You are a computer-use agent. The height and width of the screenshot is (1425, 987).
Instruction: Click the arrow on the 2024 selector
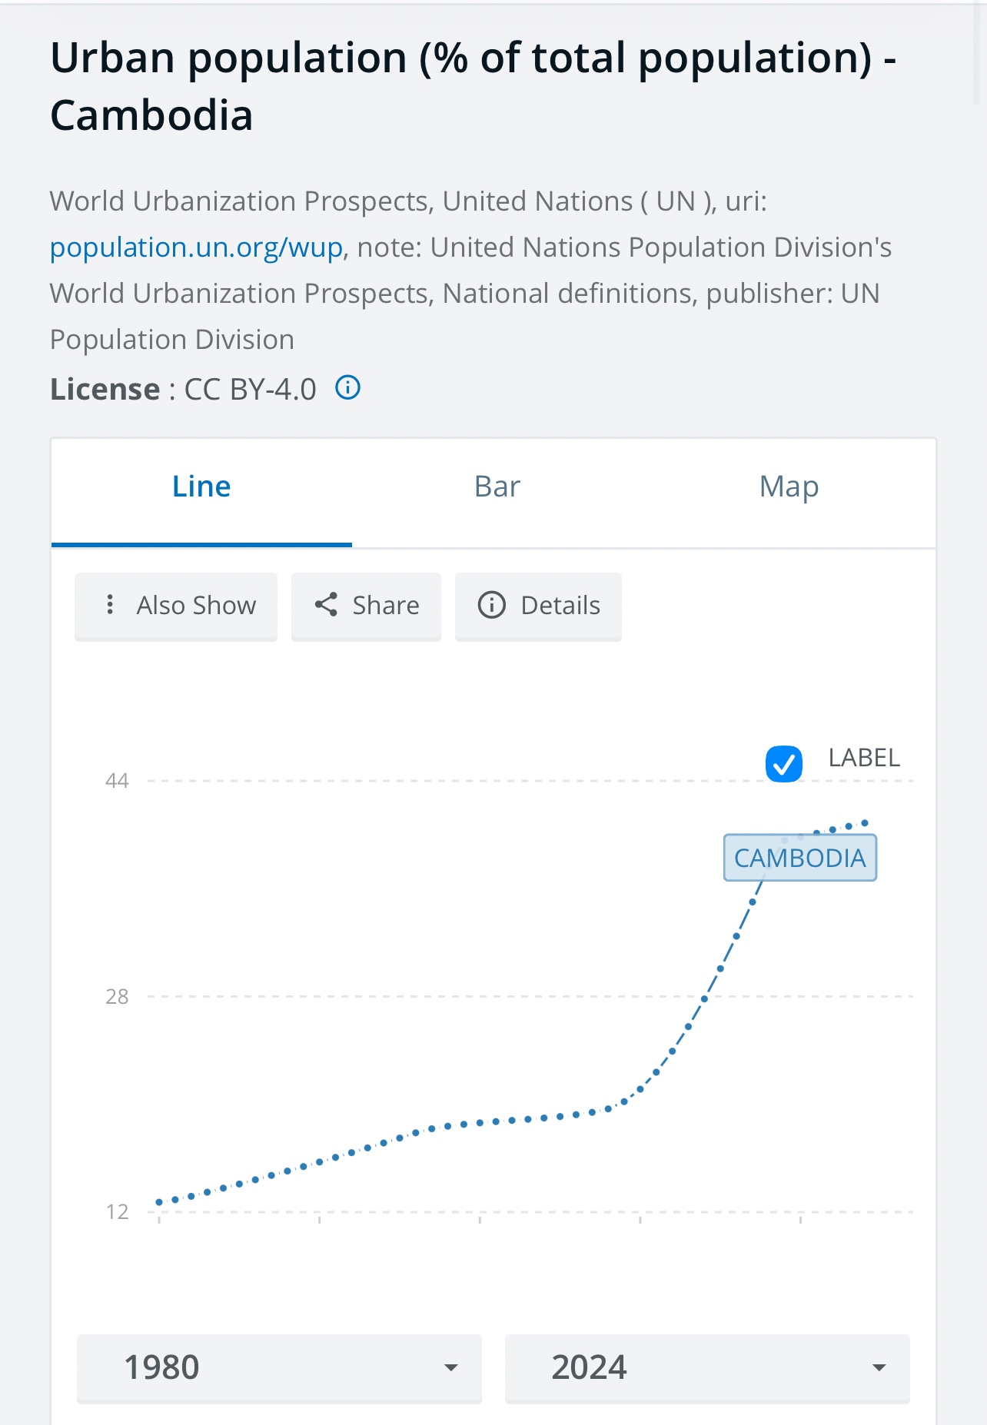pyautogui.click(x=879, y=1368)
